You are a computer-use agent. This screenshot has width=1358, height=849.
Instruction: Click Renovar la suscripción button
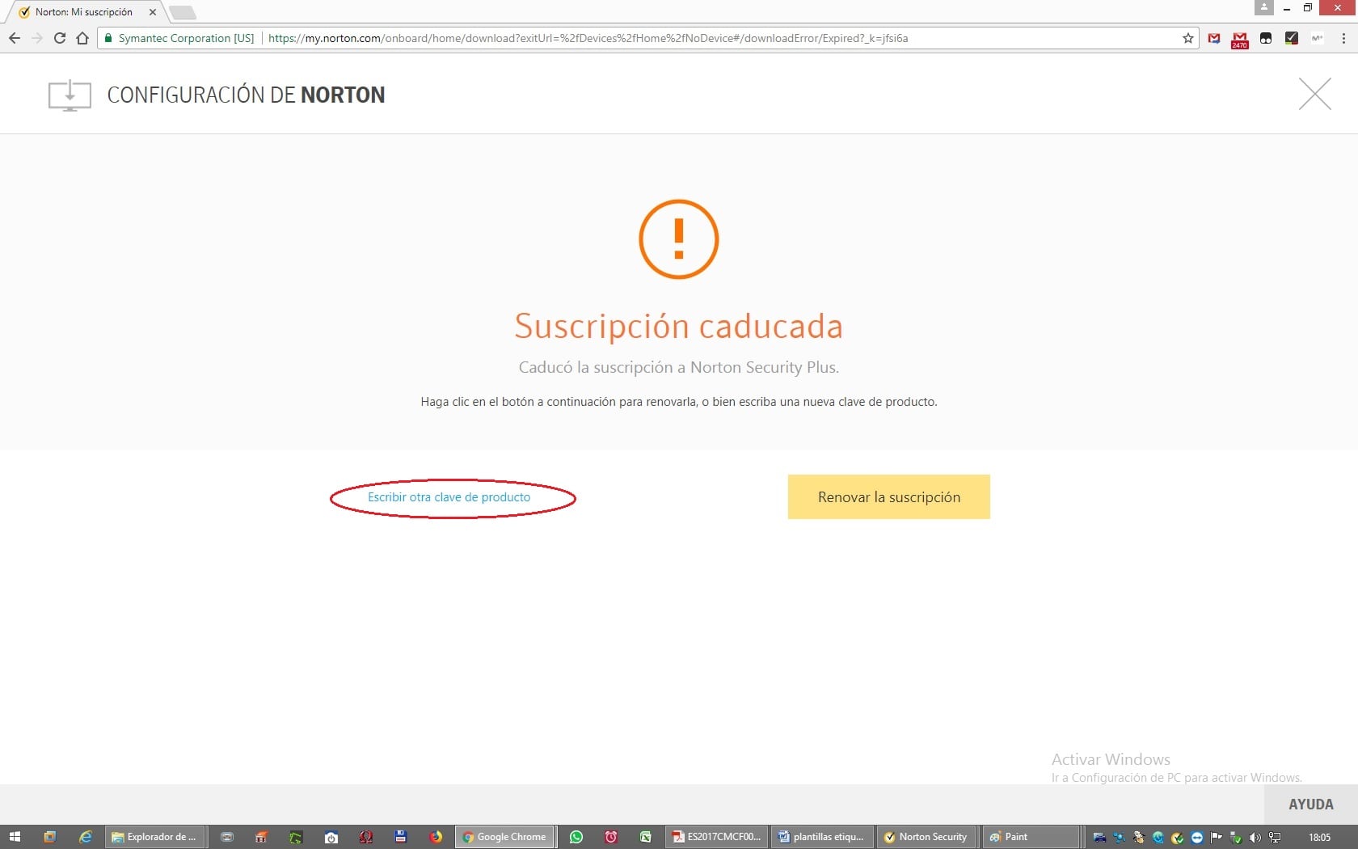[x=889, y=496]
